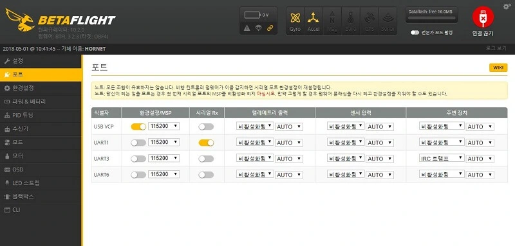Open the gear options icon at top right
Viewport: 515px width, 246px height.
[507, 6]
